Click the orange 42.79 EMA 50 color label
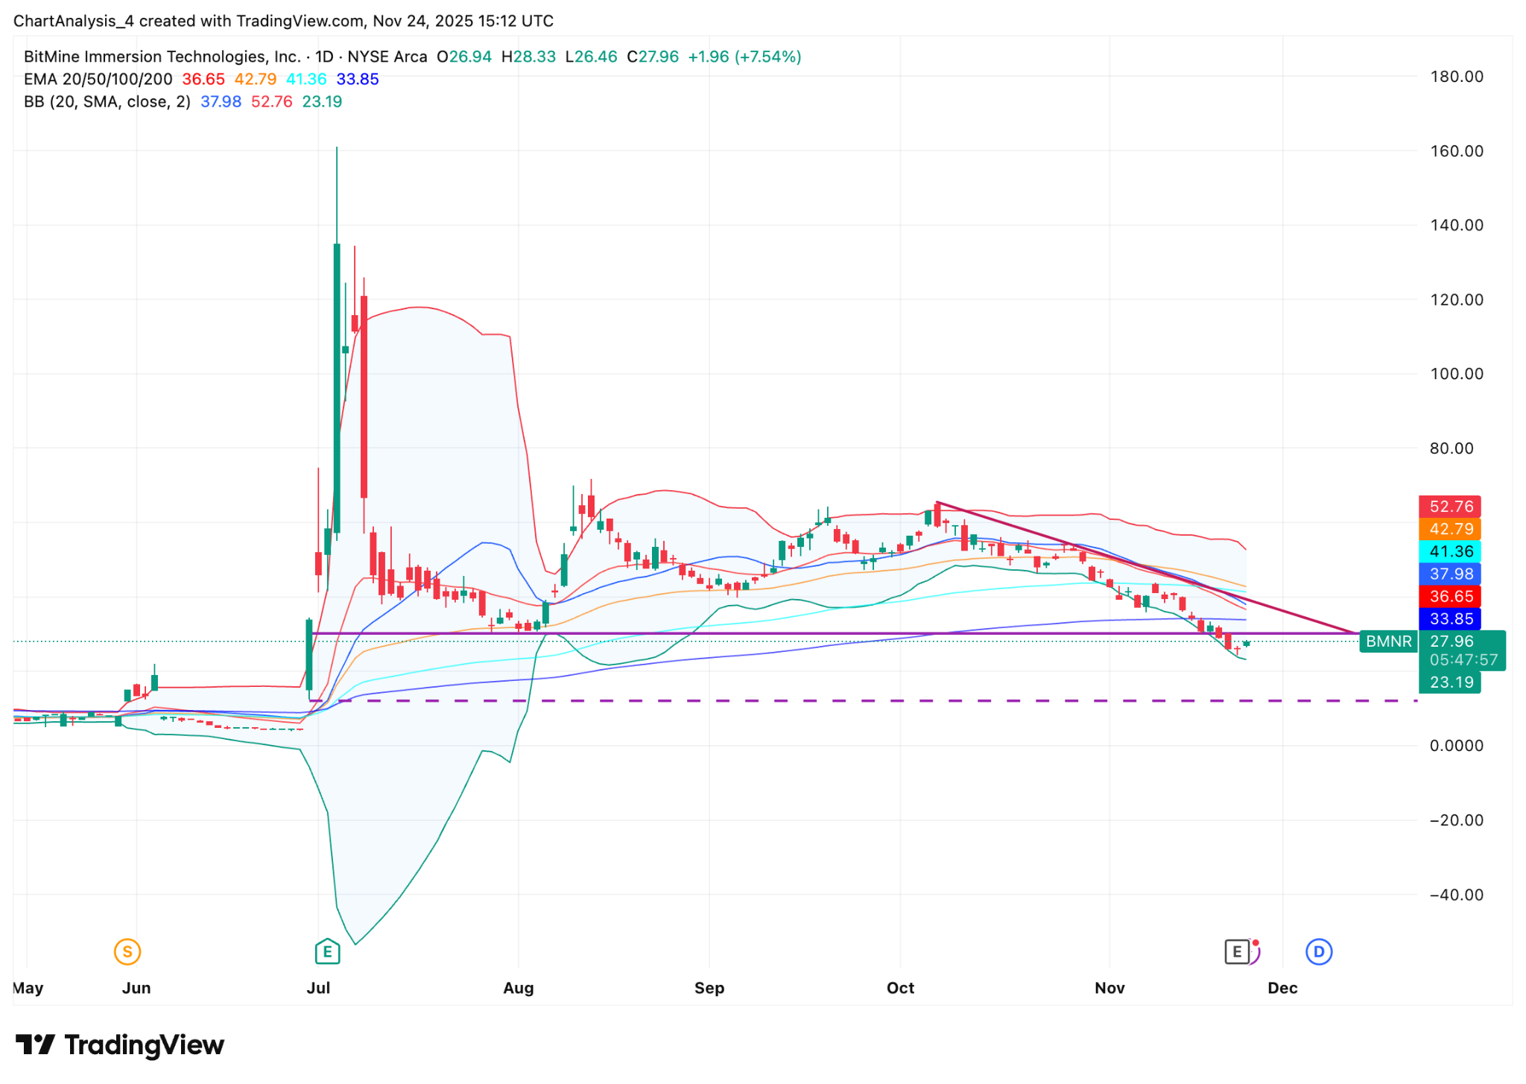 coord(255,79)
